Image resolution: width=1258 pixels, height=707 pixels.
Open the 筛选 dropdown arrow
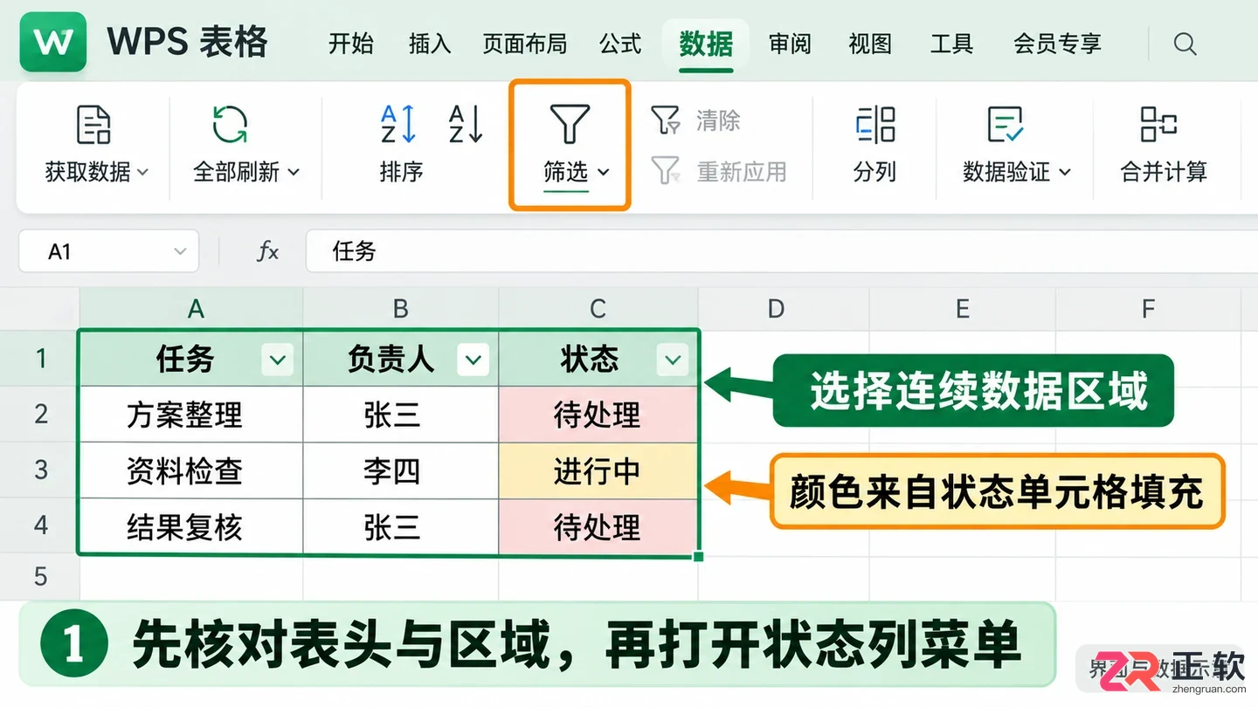pos(603,172)
